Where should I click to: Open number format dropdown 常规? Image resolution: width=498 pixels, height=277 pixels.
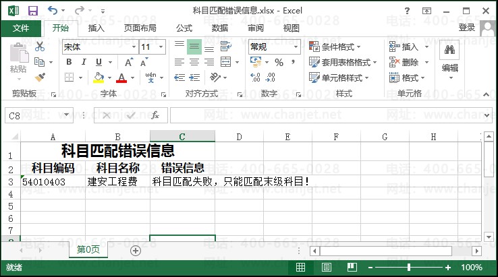[x=296, y=47]
